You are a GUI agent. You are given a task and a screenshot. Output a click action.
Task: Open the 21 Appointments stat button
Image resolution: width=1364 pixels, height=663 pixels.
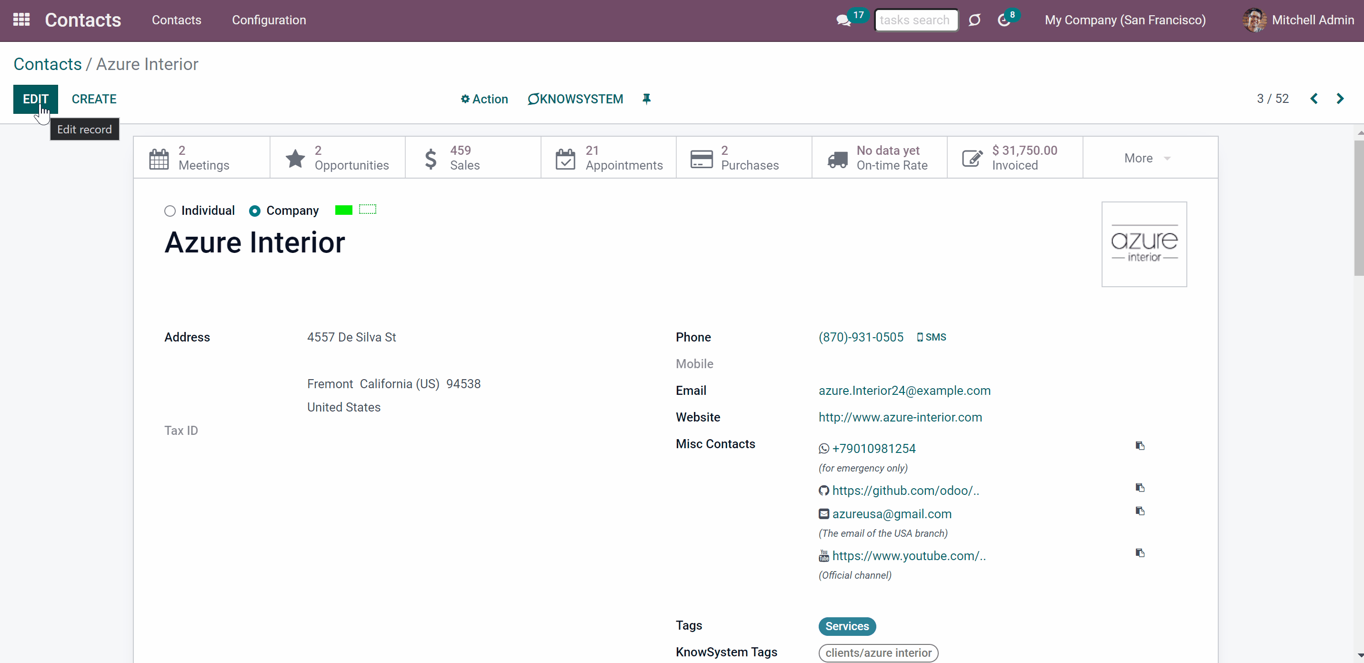608,158
